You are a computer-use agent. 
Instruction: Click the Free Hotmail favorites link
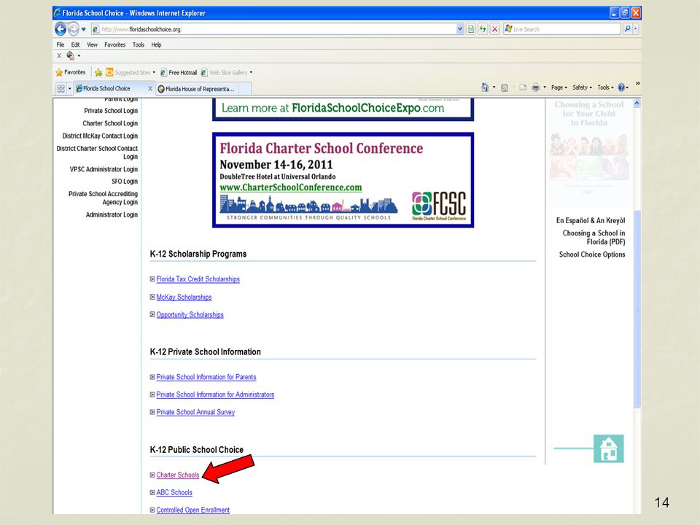click(179, 72)
